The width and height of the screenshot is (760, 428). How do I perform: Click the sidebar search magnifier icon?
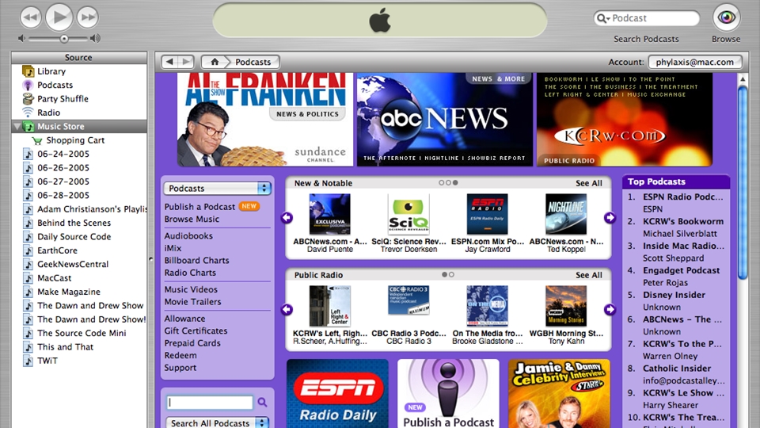click(262, 402)
